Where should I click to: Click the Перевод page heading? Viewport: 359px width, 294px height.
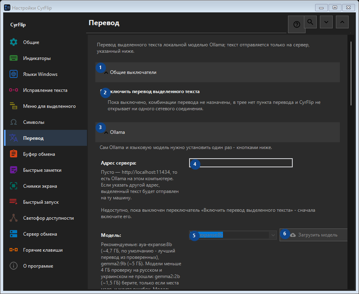pos(104,23)
